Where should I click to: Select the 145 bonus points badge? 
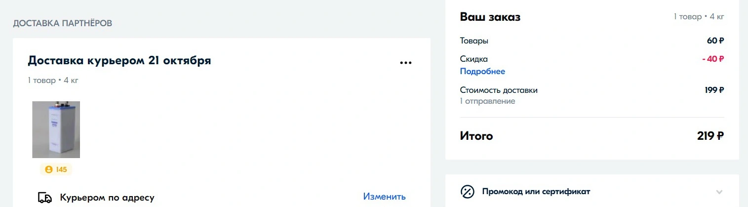pyautogui.click(x=56, y=169)
